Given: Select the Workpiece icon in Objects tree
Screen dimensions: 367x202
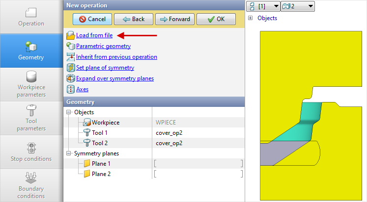Looking at the screenshot, I should click(87, 123).
